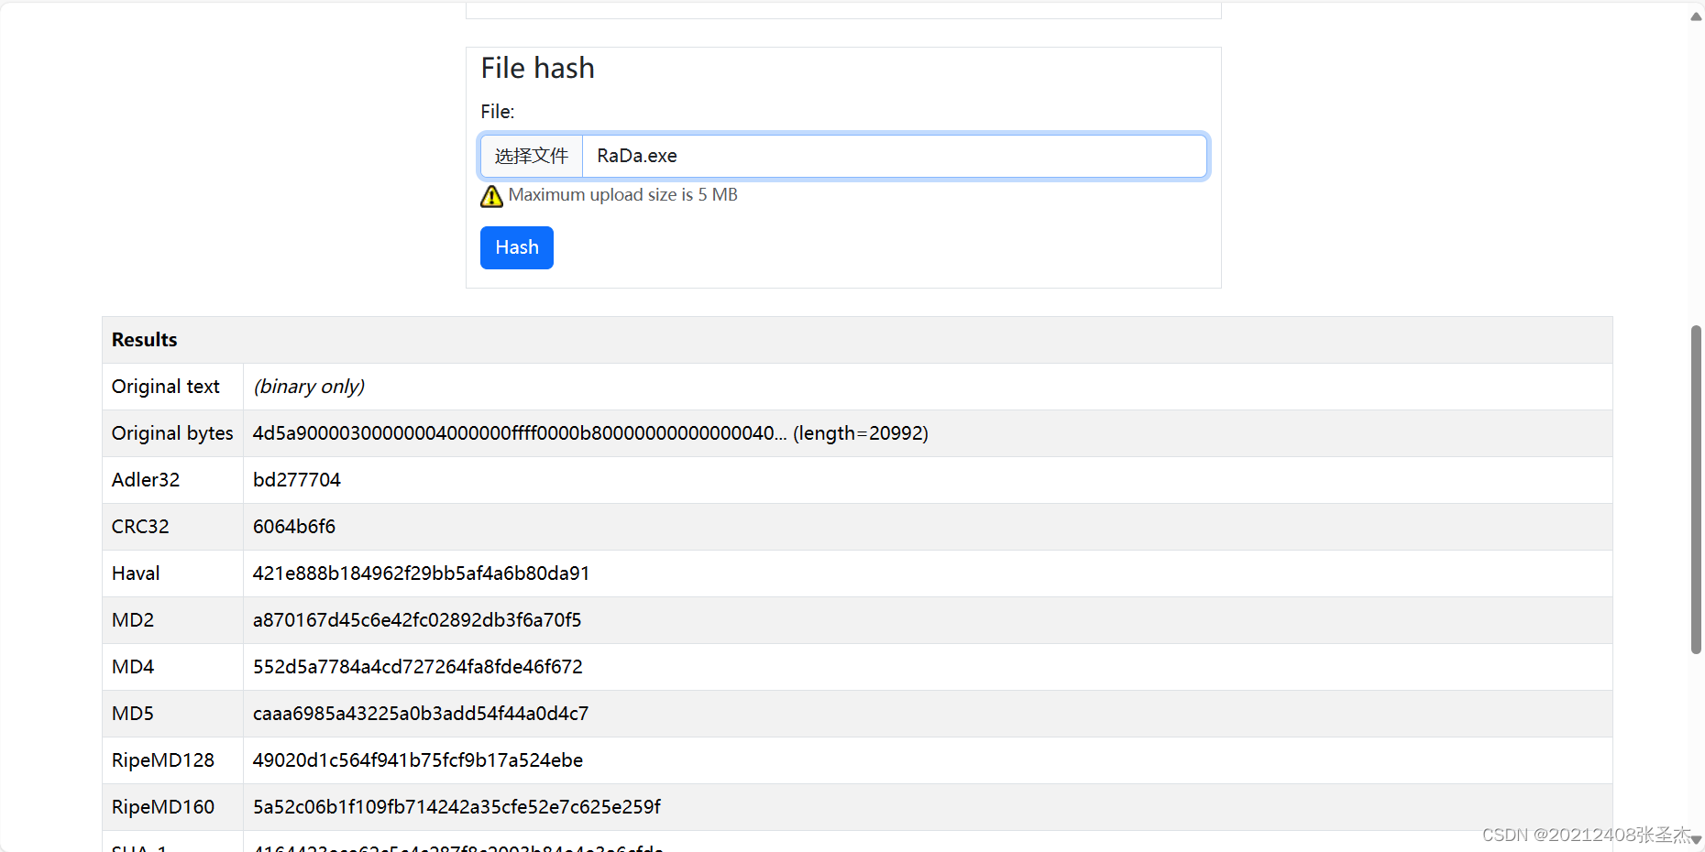Viewport: 1705px width, 852px height.
Task: Select the Haval hash value 421e888b184962f29bb5af4a6b80da91
Action: (x=422, y=573)
